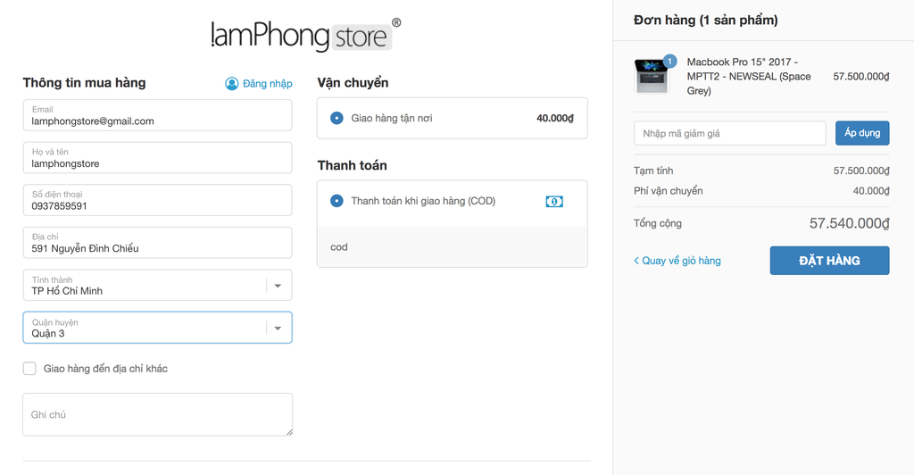Click the COD cash payment icon

coord(554,202)
